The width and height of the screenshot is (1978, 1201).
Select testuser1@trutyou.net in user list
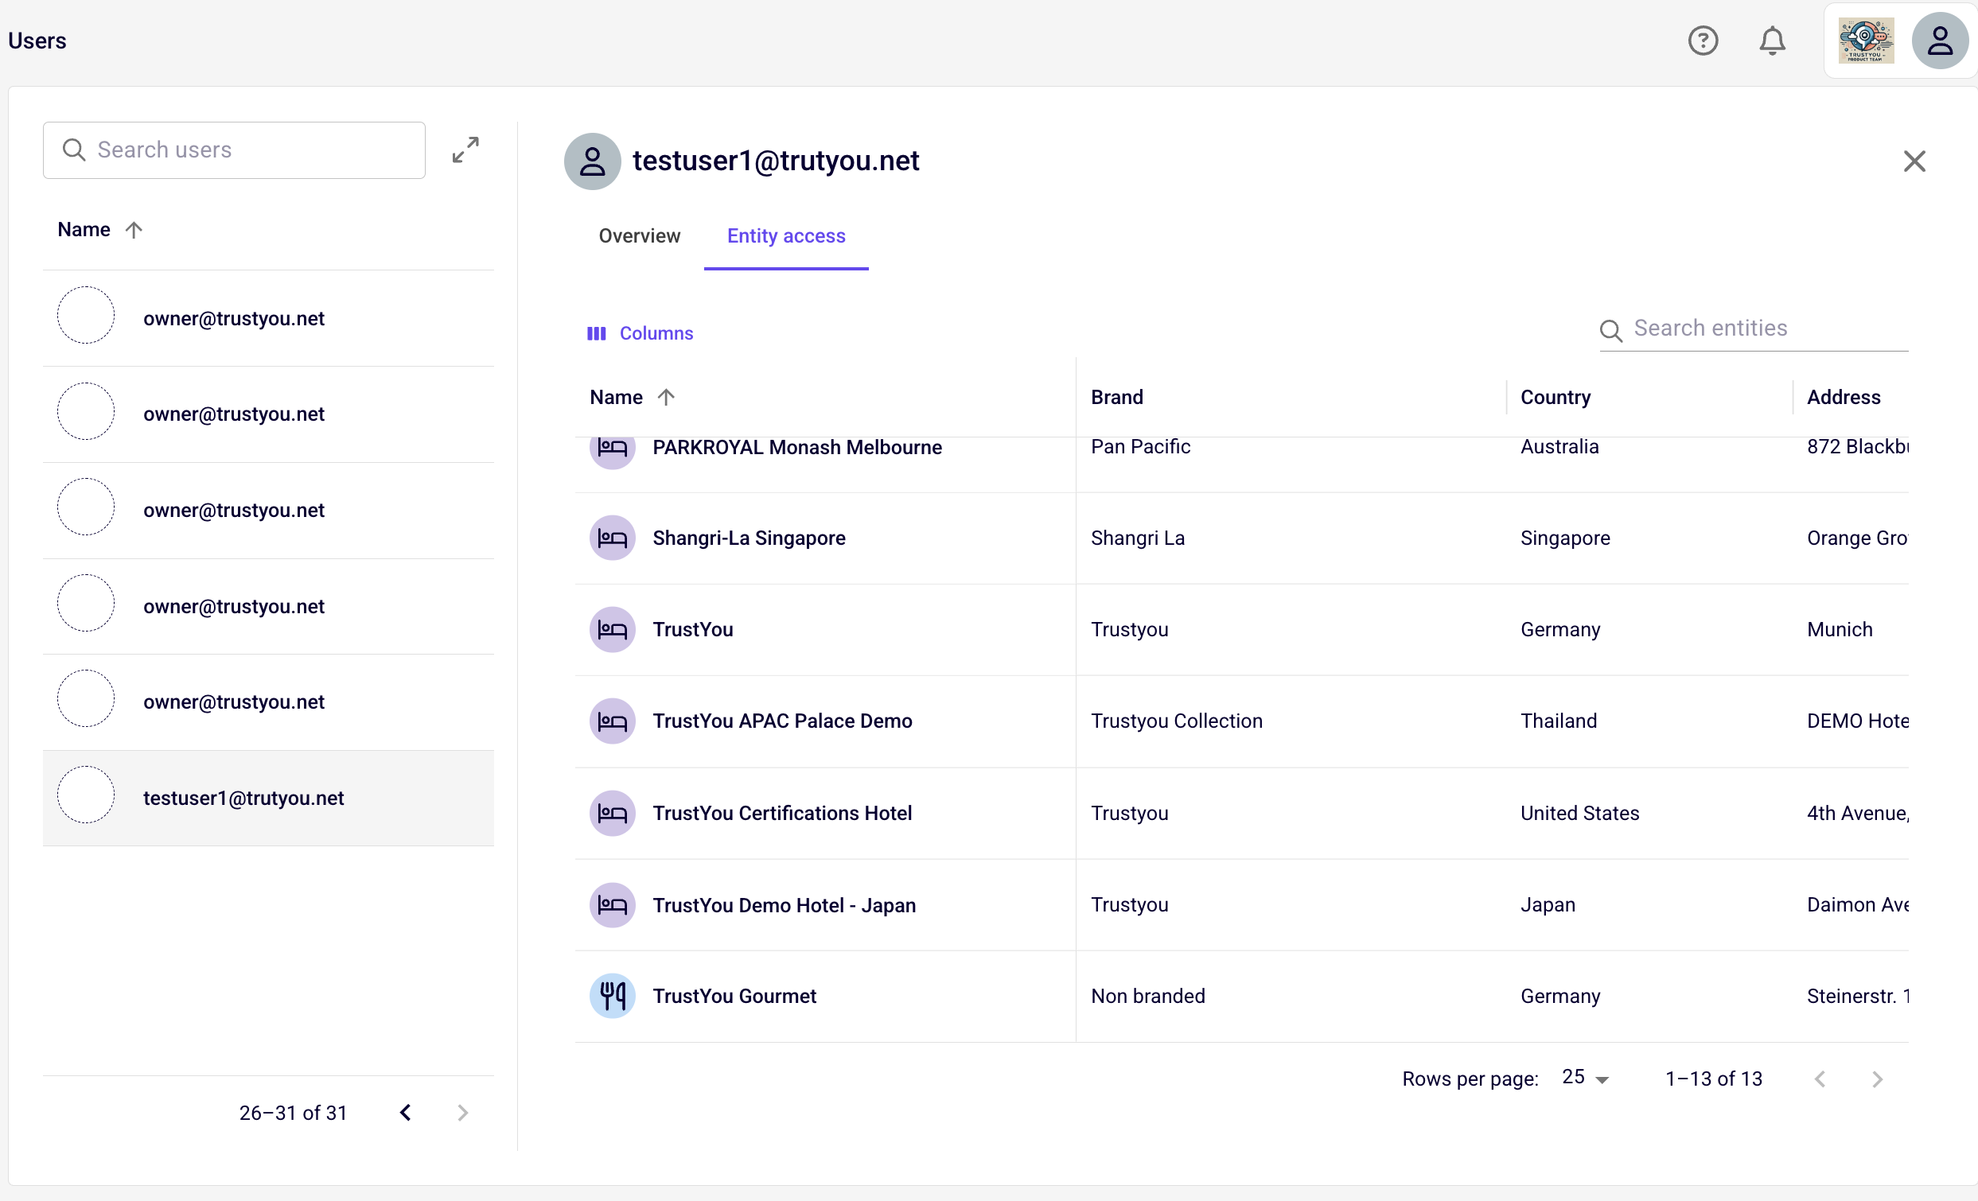pyautogui.click(x=268, y=798)
